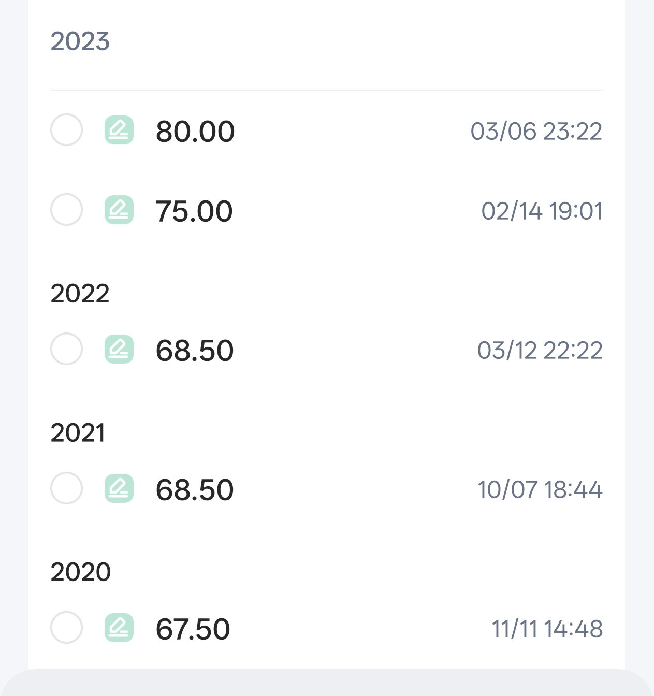This screenshot has height=696, width=654.
Task: Tap the edit icon for 2022's 68.50
Action: (119, 349)
